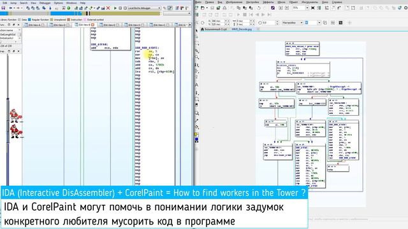Open the CorelPaint Объект menu
408x229 pixels.
[x=293, y=2]
